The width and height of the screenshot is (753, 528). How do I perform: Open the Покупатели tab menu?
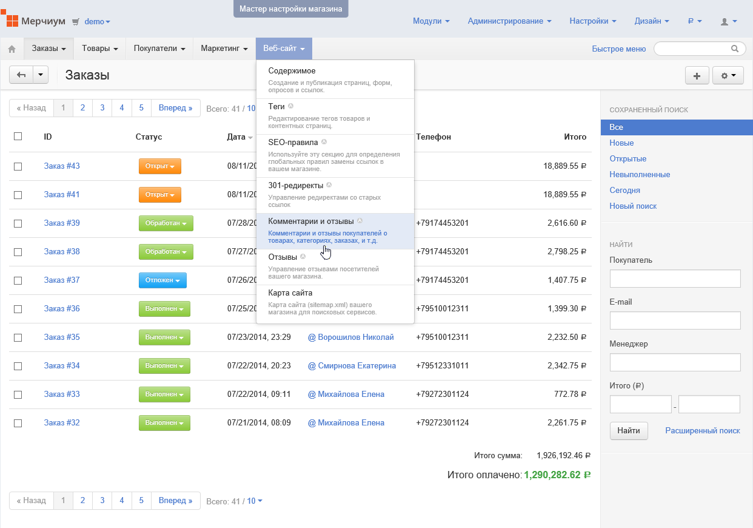(x=159, y=49)
